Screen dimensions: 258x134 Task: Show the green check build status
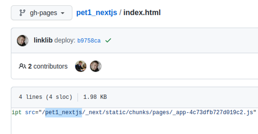pyautogui.click(x=108, y=40)
